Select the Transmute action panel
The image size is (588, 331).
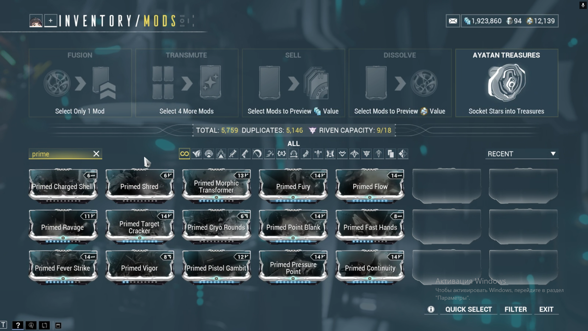click(187, 83)
